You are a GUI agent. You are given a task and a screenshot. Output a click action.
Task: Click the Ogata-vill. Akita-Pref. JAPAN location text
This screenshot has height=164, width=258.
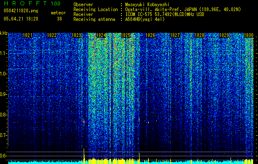[x=183, y=9]
